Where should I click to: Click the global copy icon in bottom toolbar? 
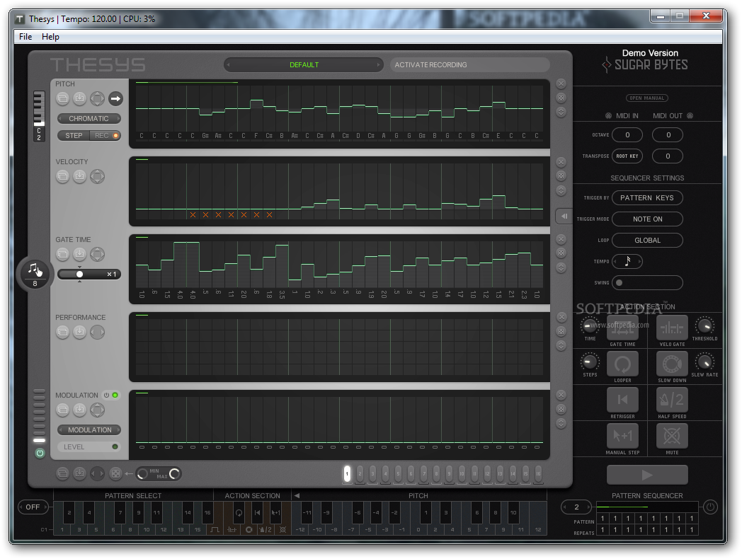tap(62, 473)
